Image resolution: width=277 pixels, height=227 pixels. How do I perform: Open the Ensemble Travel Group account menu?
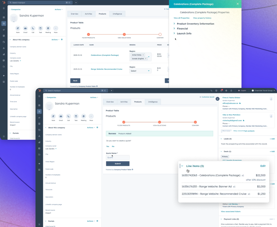coord(263,90)
